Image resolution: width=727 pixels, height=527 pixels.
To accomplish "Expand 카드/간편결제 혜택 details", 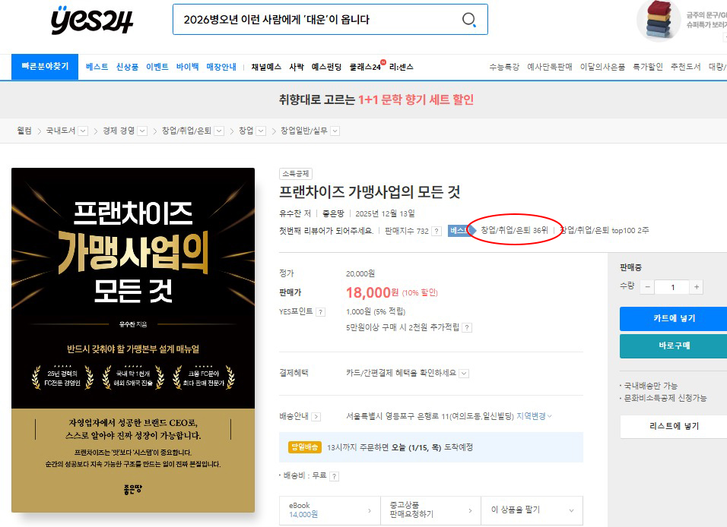I will 464,373.
